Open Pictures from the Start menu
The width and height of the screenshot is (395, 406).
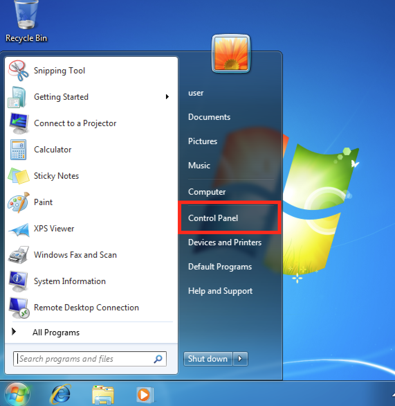tap(203, 141)
